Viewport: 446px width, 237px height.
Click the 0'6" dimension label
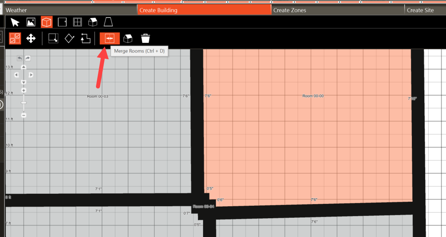click(220, 200)
